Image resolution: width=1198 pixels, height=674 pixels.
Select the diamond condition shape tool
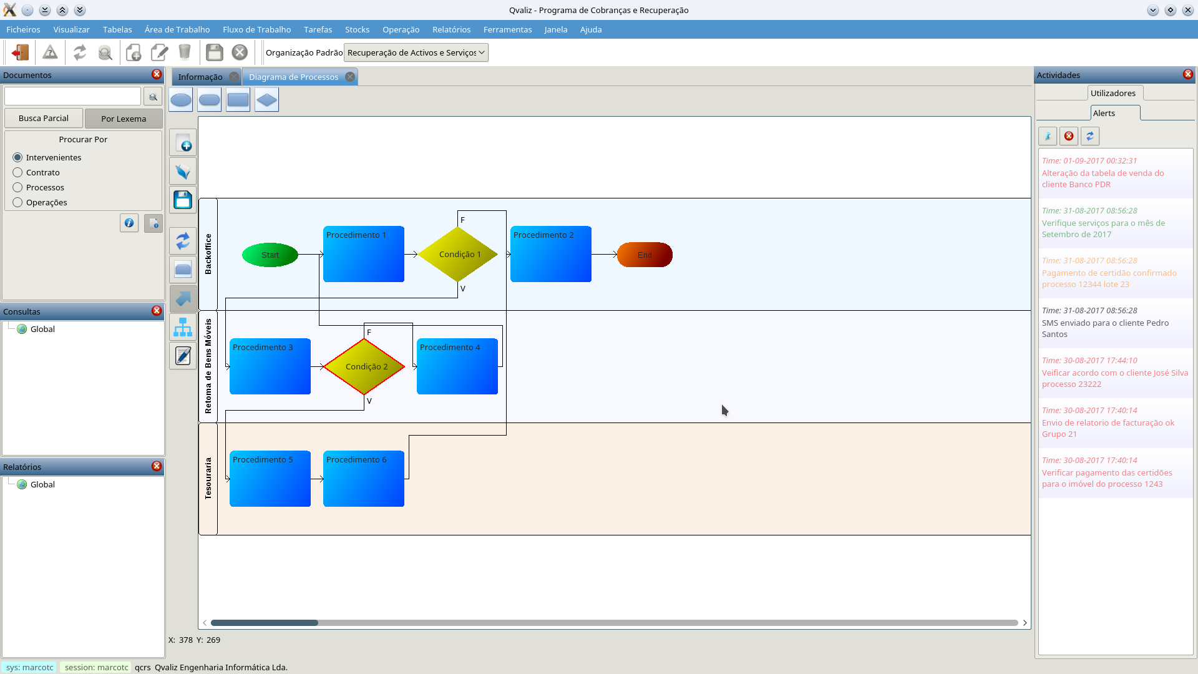(266, 100)
